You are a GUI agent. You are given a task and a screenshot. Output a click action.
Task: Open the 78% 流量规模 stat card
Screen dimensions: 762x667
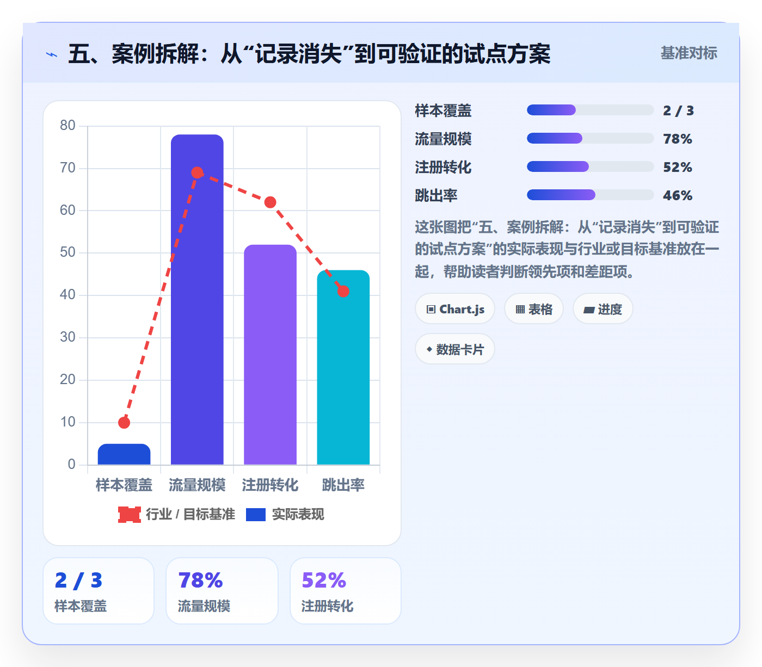pyautogui.click(x=222, y=591)
